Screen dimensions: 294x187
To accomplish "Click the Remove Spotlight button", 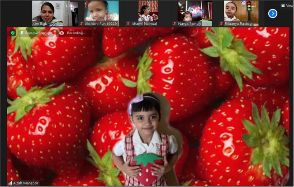I will coord(36,33).
